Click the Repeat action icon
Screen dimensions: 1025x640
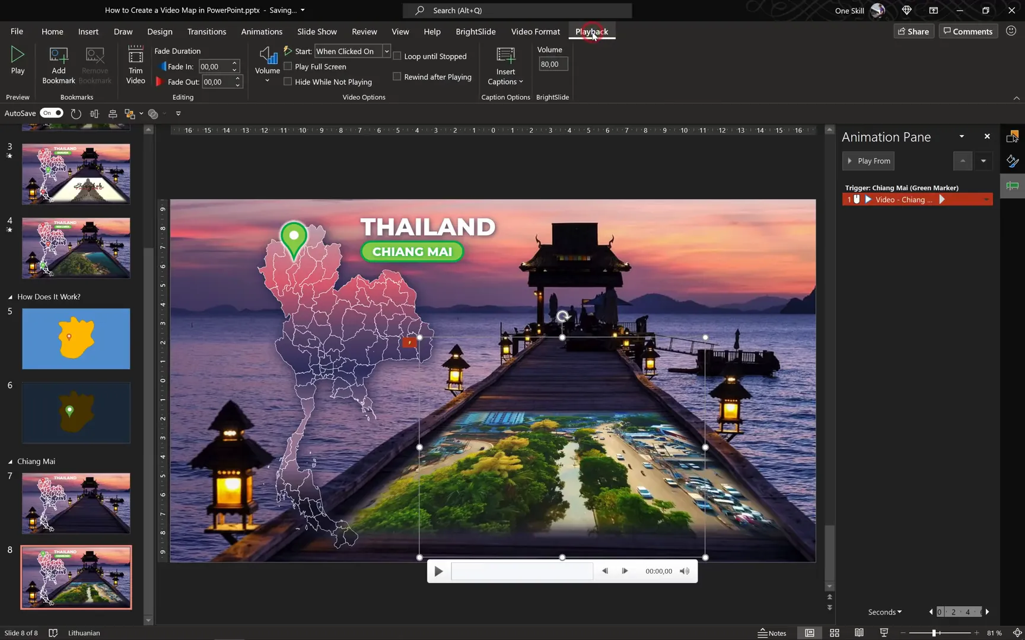point(76,114)
